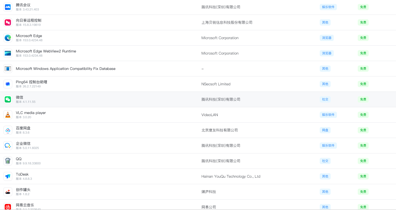
Task: Select the 网易云音乐 app name
Action: pos(25,205)
